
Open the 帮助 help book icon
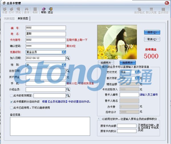point(44,11)
